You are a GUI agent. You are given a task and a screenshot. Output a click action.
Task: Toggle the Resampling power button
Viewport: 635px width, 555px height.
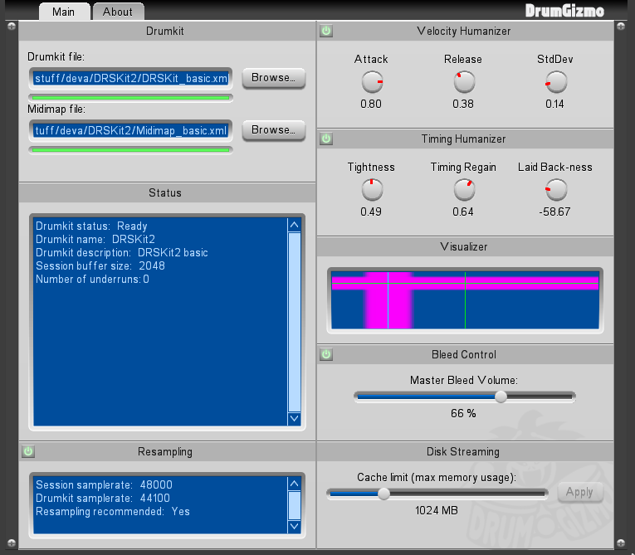[28, 451]
